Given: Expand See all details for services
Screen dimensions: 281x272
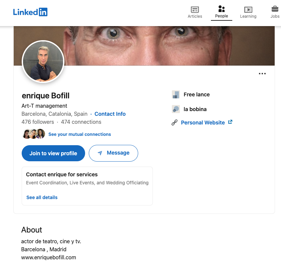Looking at the screenshot, I should click(42, 197).
